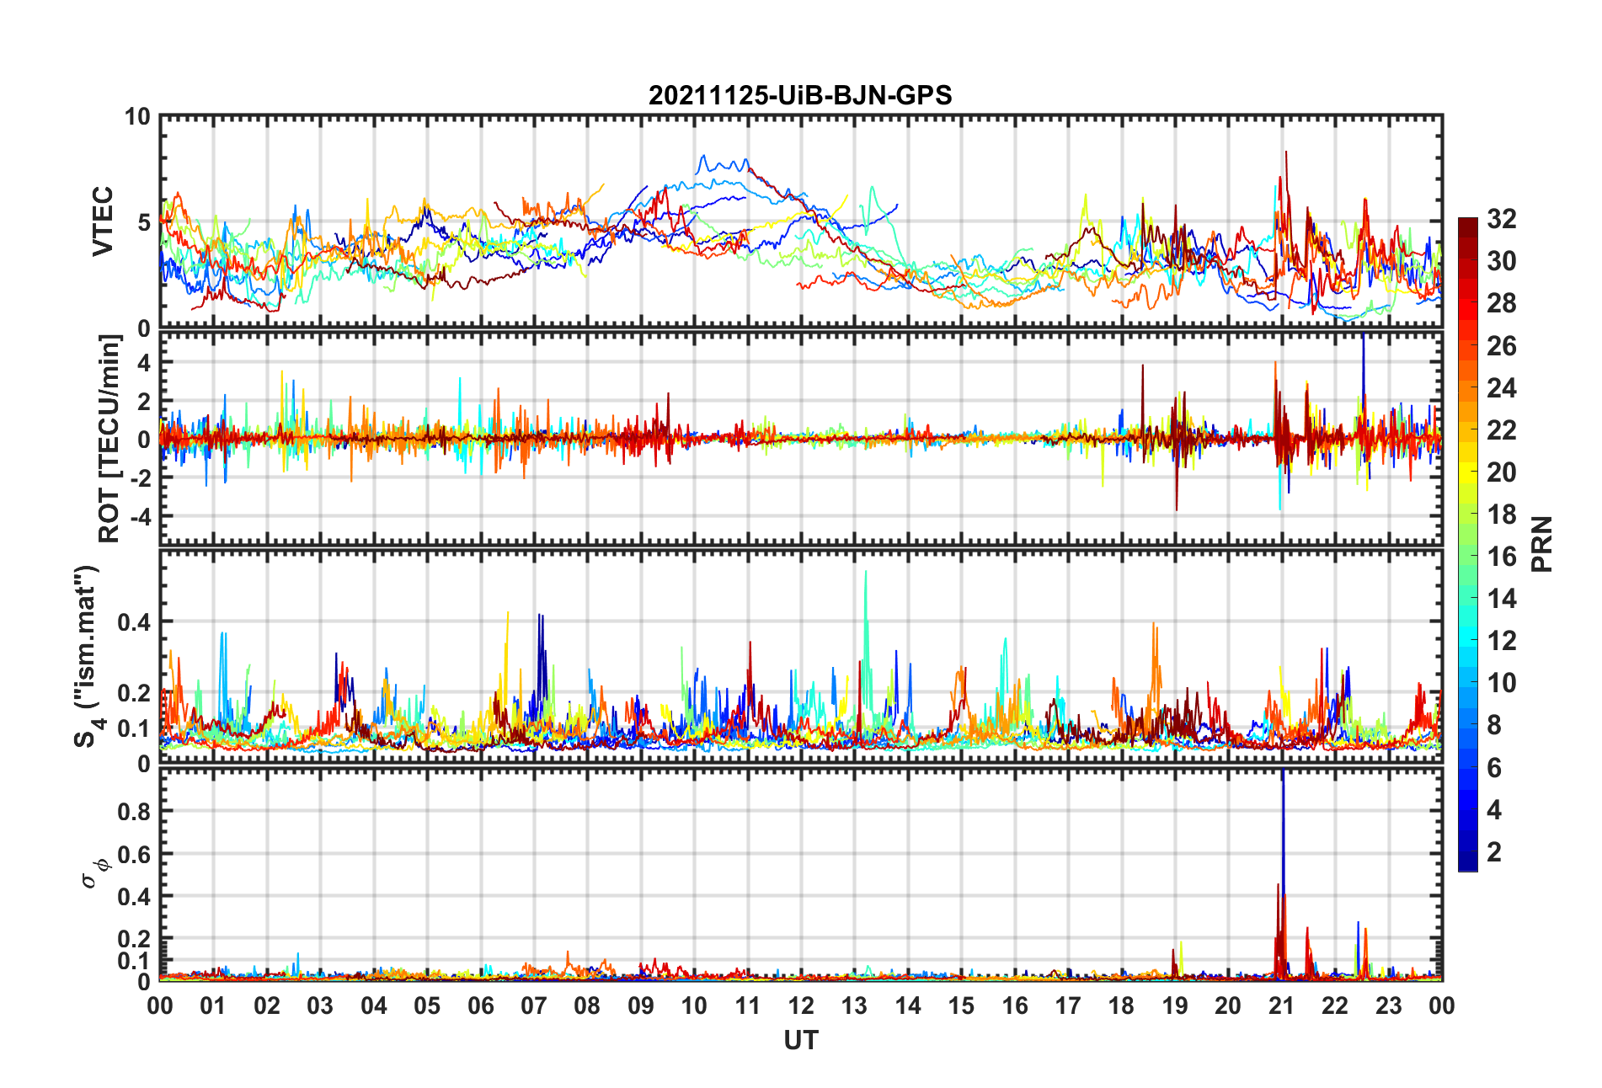This screenshot has width=1602, height=1088.
Task: Click x-axis tick label 03
Action: (x=320, y=1006)
